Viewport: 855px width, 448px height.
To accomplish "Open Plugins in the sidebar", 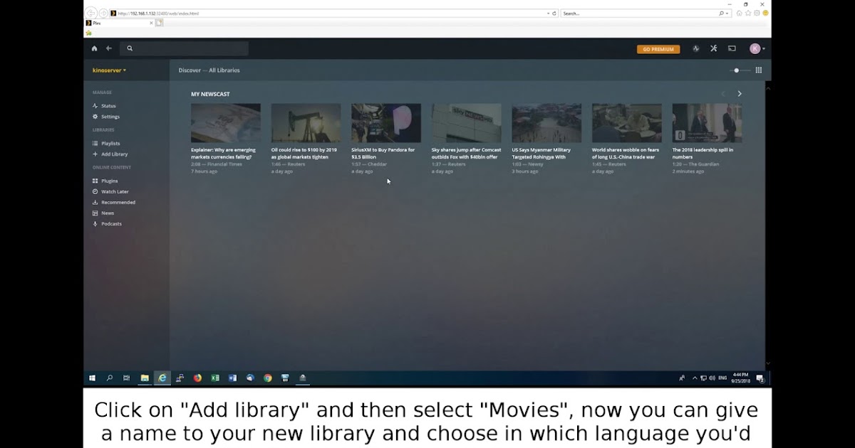I will (110, 181).
